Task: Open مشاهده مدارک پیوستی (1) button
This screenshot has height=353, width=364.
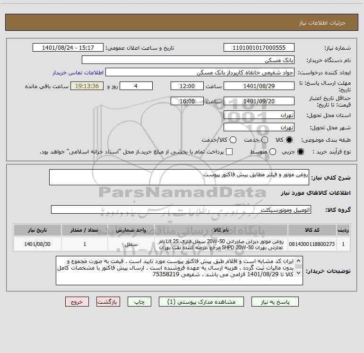Action: [201, 302]
